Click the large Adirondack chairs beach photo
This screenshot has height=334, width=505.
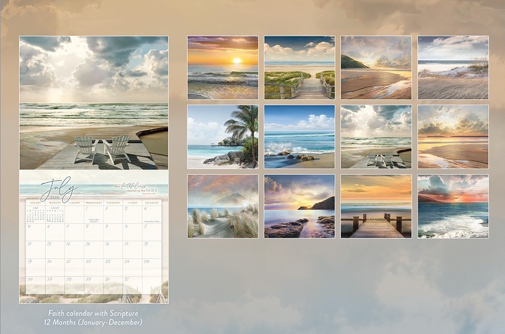[94, 103]
